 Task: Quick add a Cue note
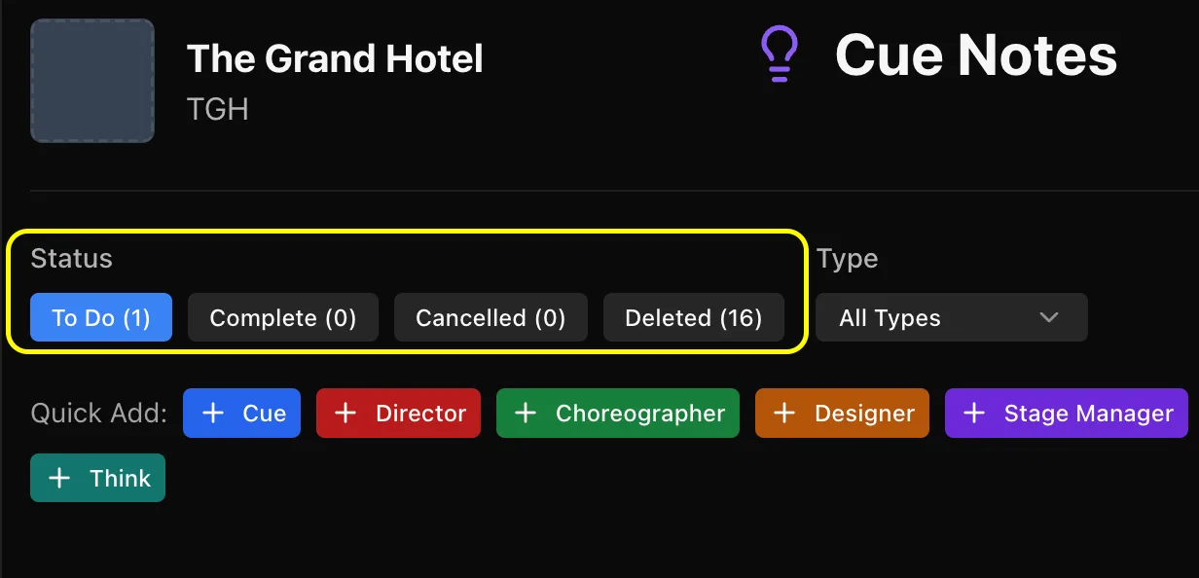242,414
